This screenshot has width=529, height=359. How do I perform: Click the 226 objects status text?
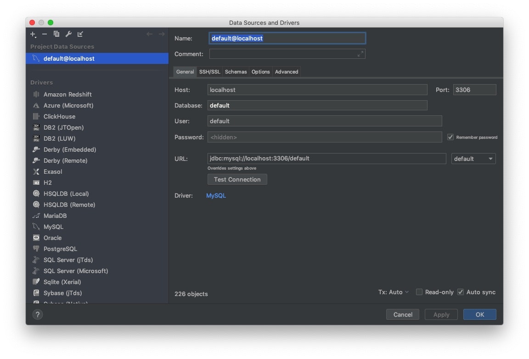point(191,294)
